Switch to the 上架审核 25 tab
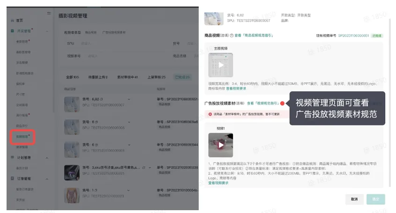This screenshot has height=213, width=396. point(157,77)
